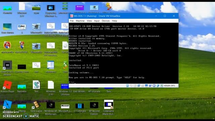Open the Machine menu

pos(80,21)
